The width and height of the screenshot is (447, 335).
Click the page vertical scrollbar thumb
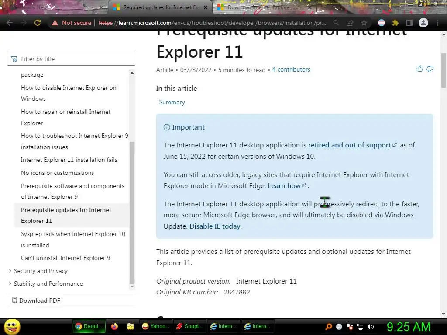(444, 70)
